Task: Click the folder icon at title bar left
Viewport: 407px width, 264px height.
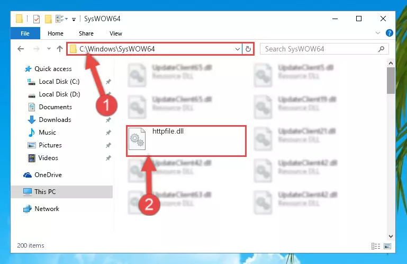Action: tap(19, 19)
